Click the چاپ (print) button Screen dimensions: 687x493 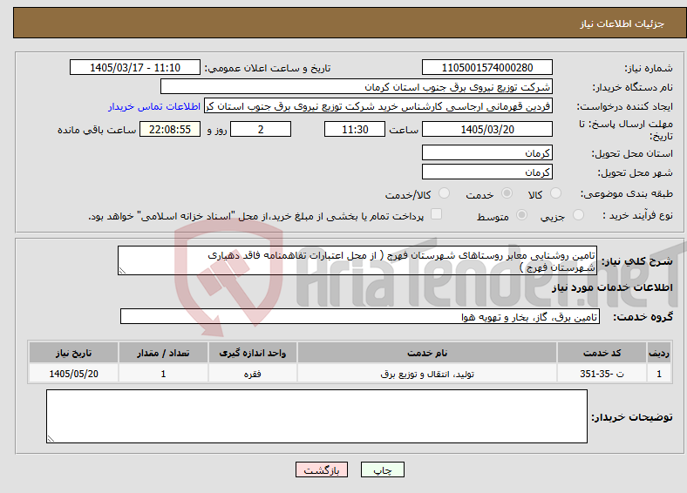coord(382,469)
